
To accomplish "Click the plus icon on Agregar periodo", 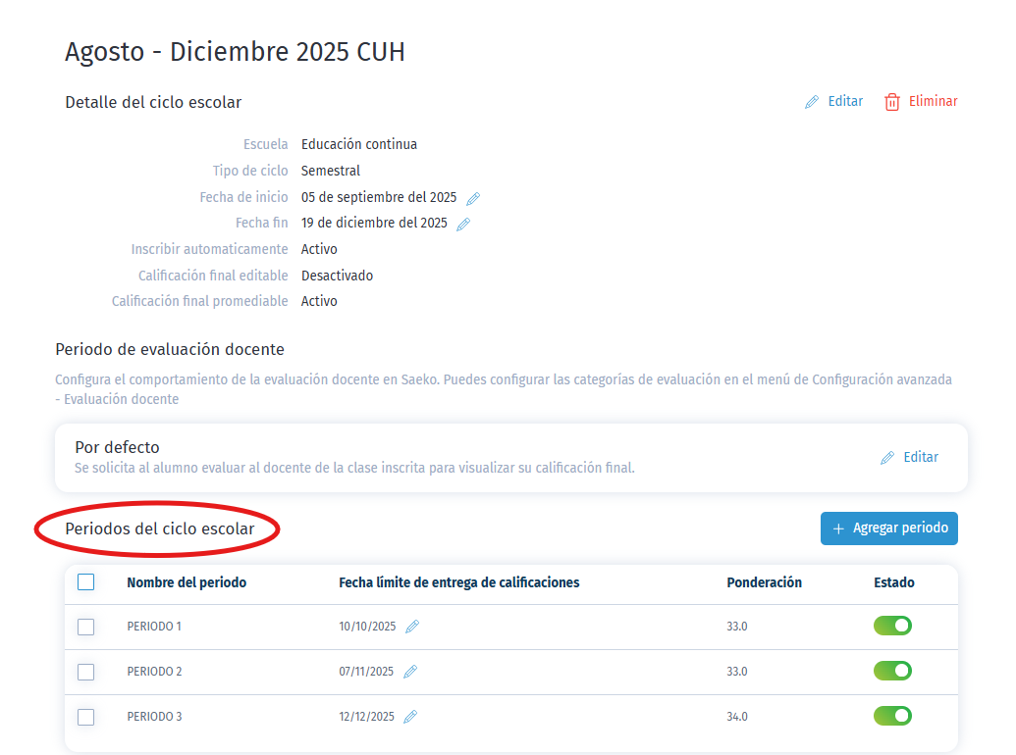I will (838, 529).
